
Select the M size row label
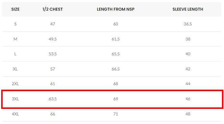click(x=15, y=39)
